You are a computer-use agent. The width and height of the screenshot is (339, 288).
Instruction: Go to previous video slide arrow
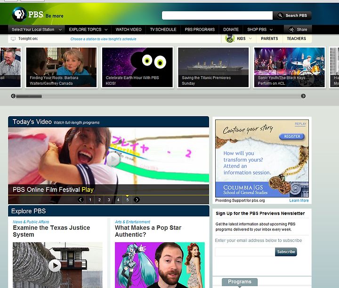tap(81, 200)
